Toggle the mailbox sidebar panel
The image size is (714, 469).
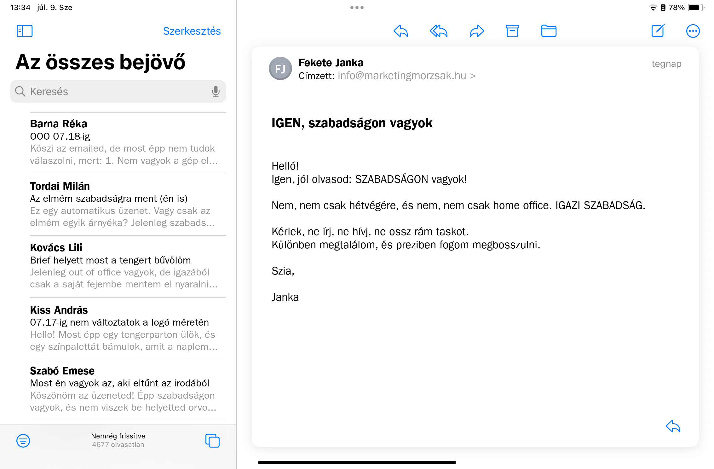[x=25, y=31]
